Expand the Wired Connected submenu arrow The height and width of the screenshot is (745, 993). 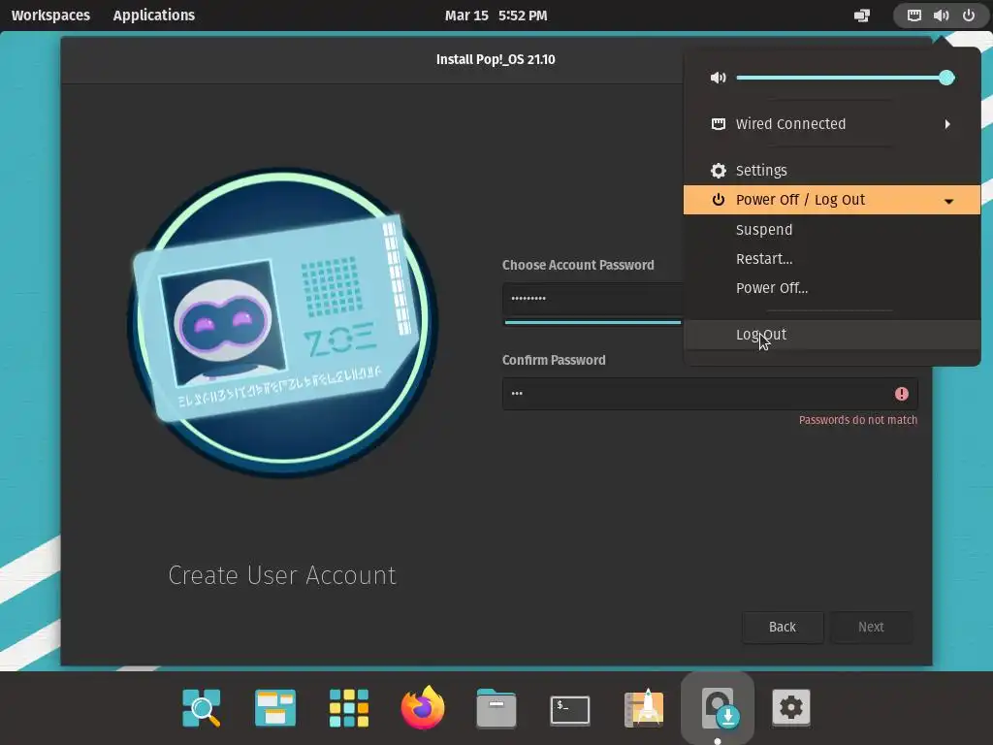point(947,124)
